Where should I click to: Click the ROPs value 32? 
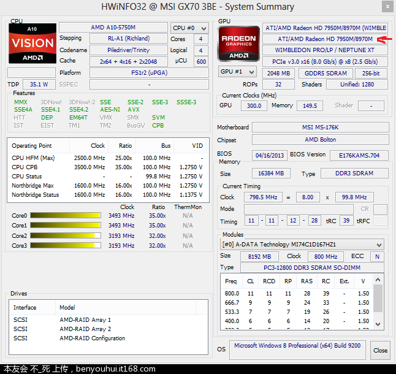click(278, 85)
